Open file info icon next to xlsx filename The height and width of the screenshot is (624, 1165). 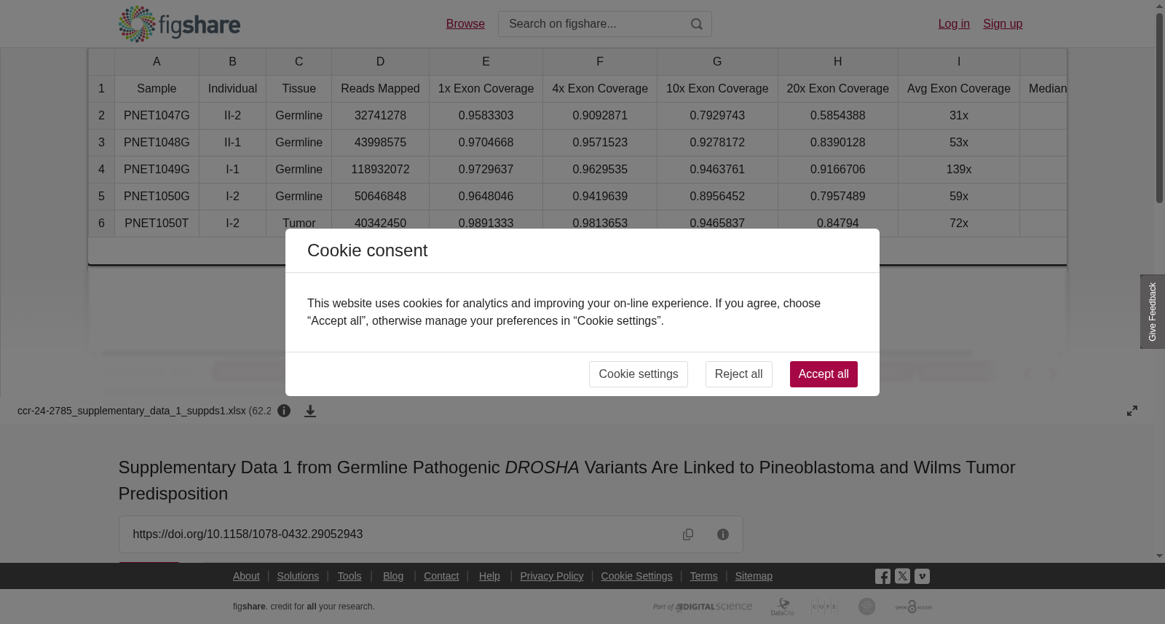point(284,411)
